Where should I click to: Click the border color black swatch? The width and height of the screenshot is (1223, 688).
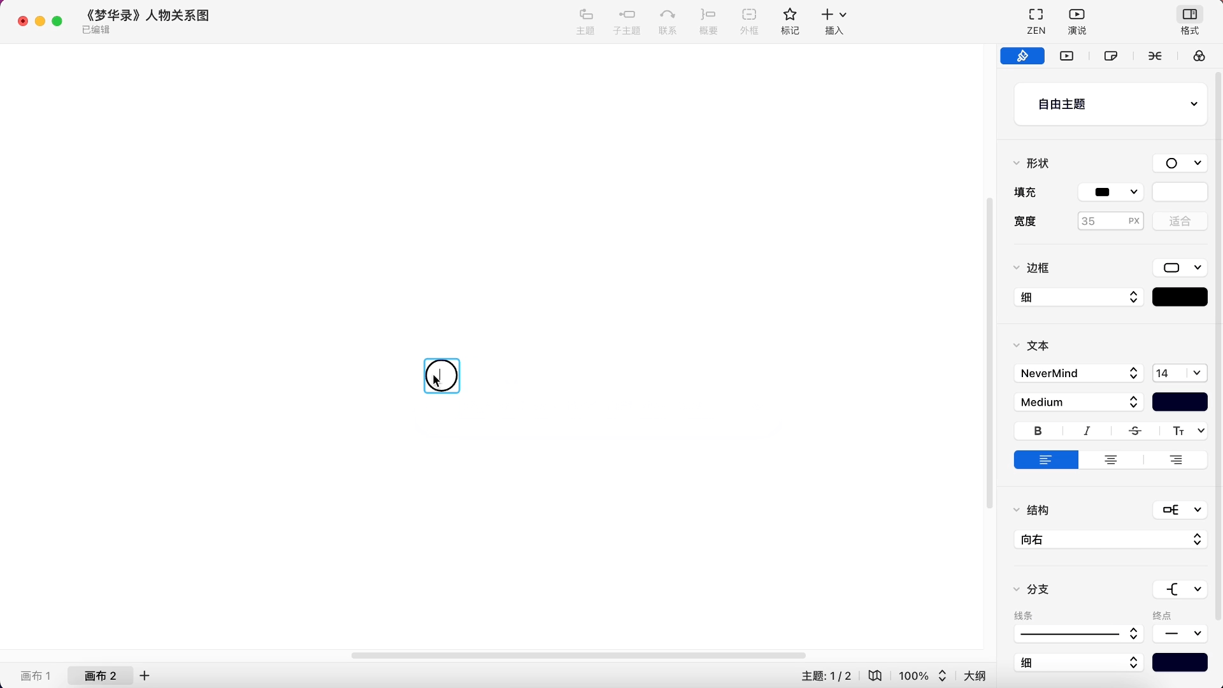pyautogui.click(x=1180, y=297)
